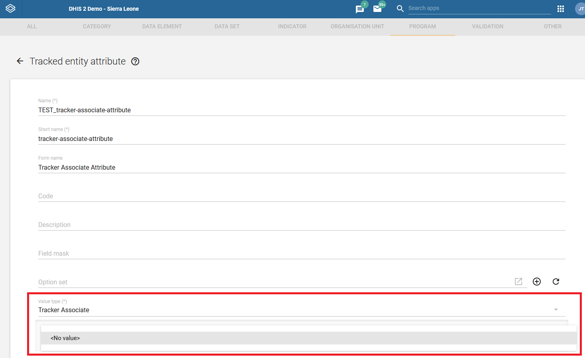Click into the Code field
The width and height of the screenshot is (585, 358).
click(302, 196)
